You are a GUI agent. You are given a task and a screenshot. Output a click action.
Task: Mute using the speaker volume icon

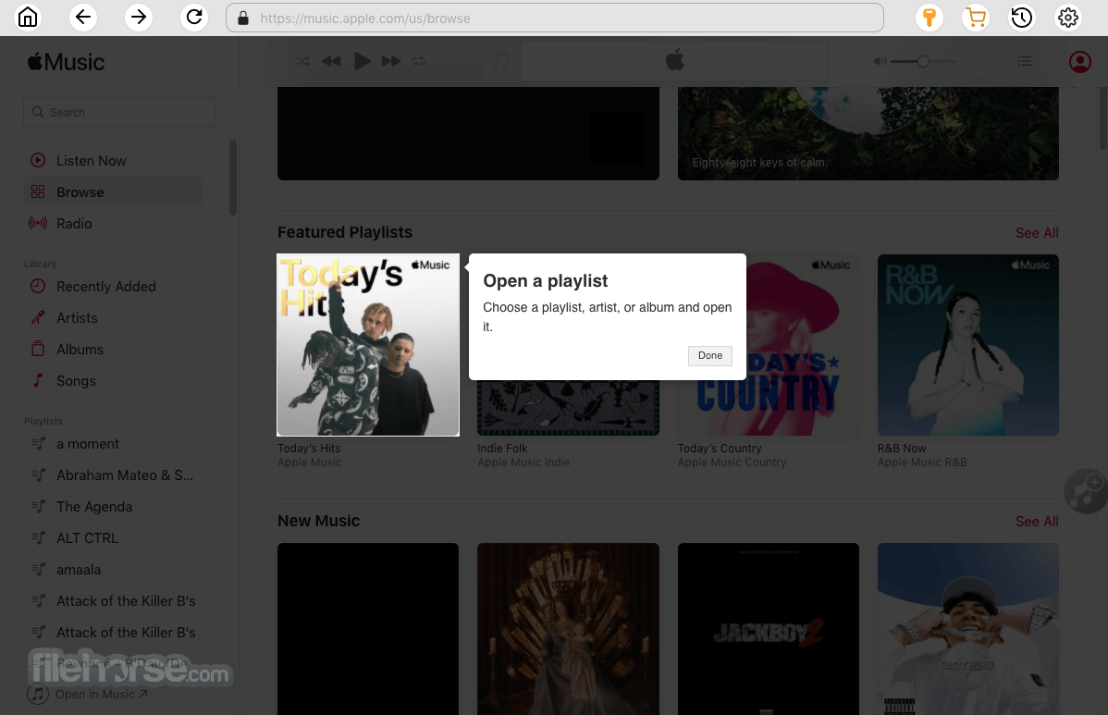[x=880, y=61]
